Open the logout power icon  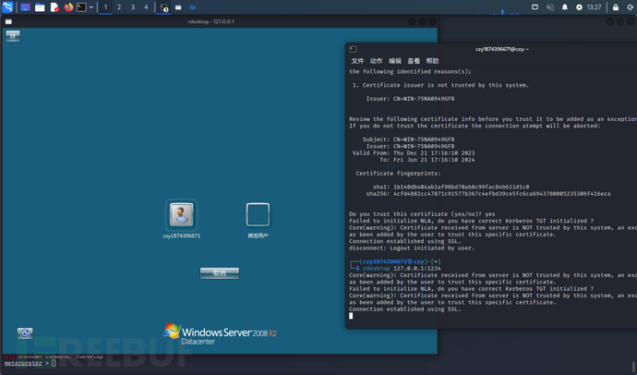click(x=631, y=7)
